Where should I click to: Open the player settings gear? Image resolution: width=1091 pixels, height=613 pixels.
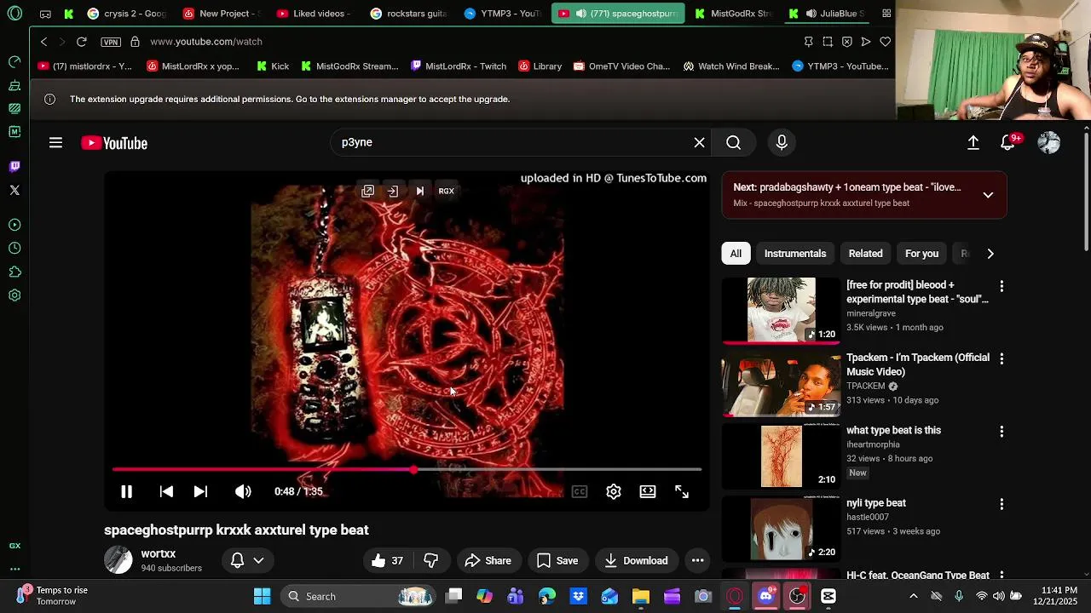point(614,491)
